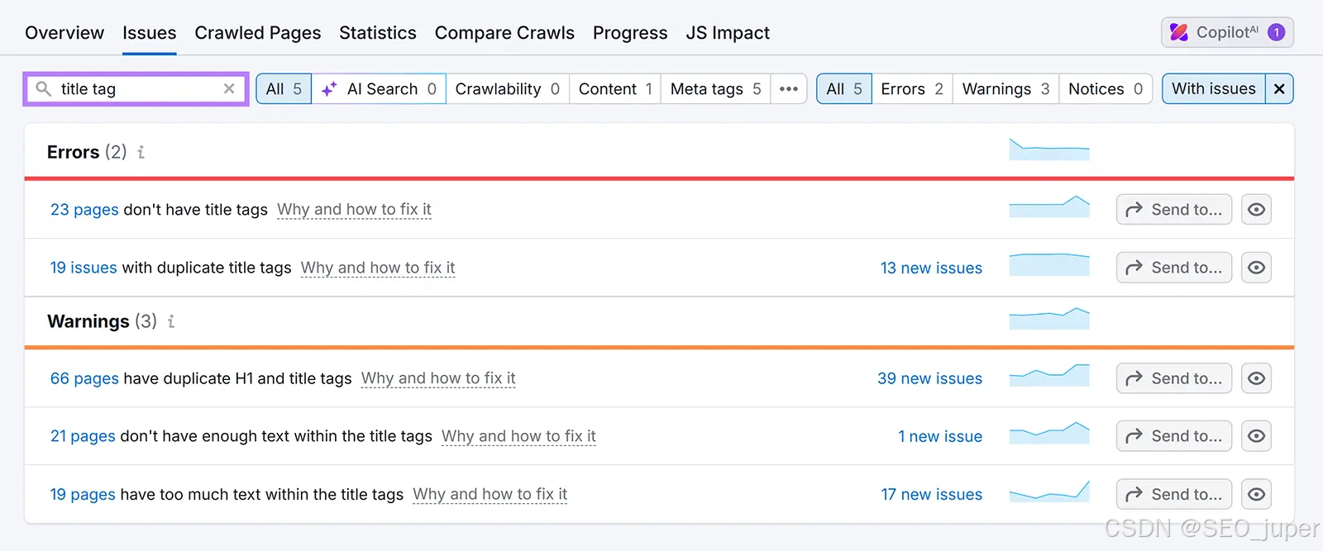Open the JS Impact tab

727,33
